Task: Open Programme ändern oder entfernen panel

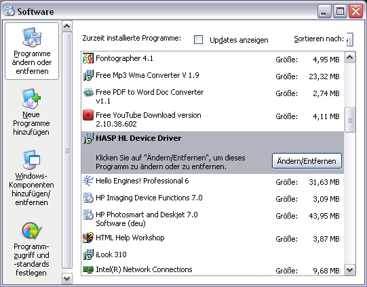Action: tap(32, 51)
